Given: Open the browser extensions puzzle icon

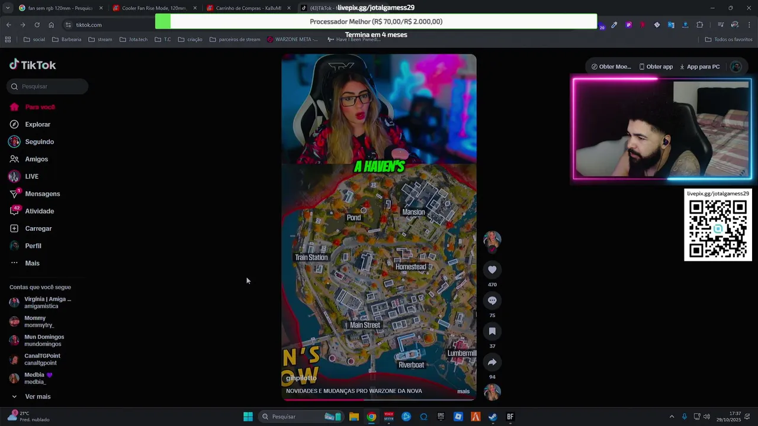Looking at the screenshot, I should click(700, 25).
